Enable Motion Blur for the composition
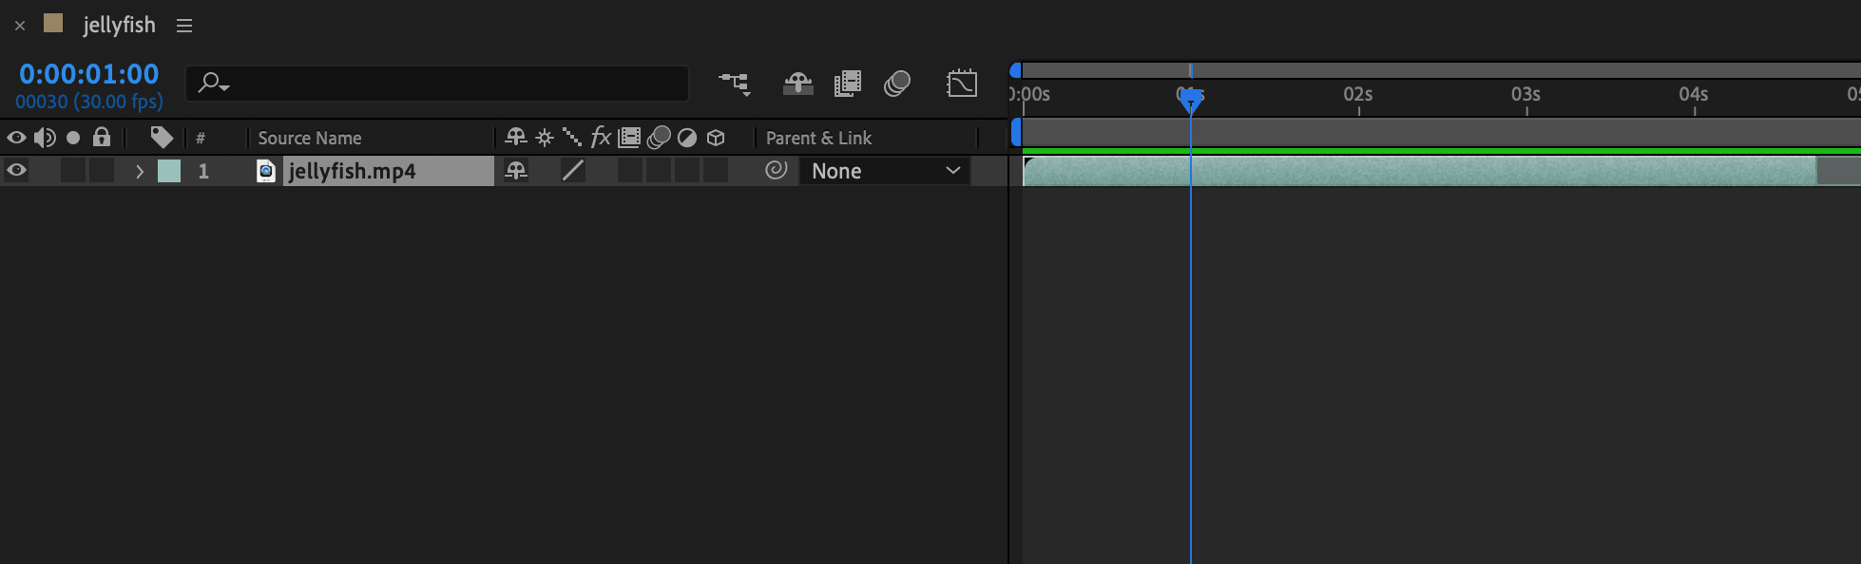Image resolution: width=1861 pixels, height=564 pixels. (896, 85)
